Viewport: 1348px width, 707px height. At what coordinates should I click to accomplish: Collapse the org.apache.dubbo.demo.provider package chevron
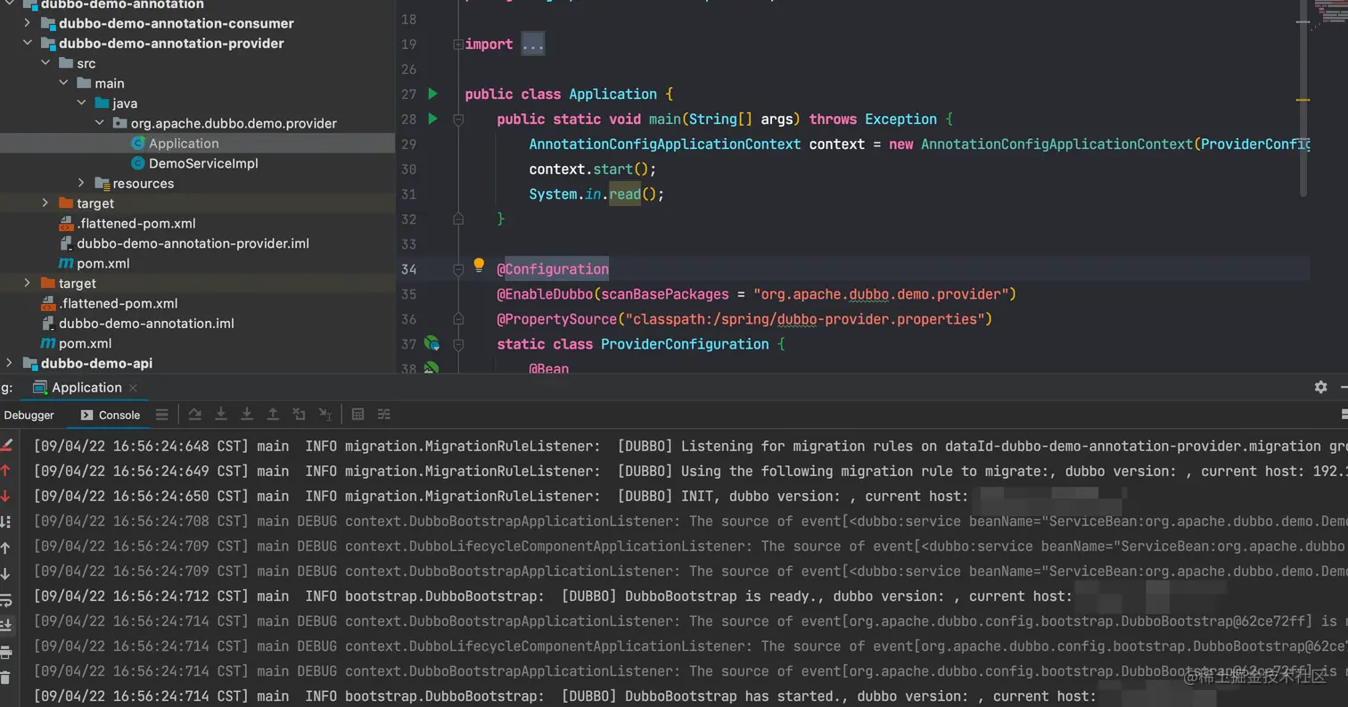100,123
